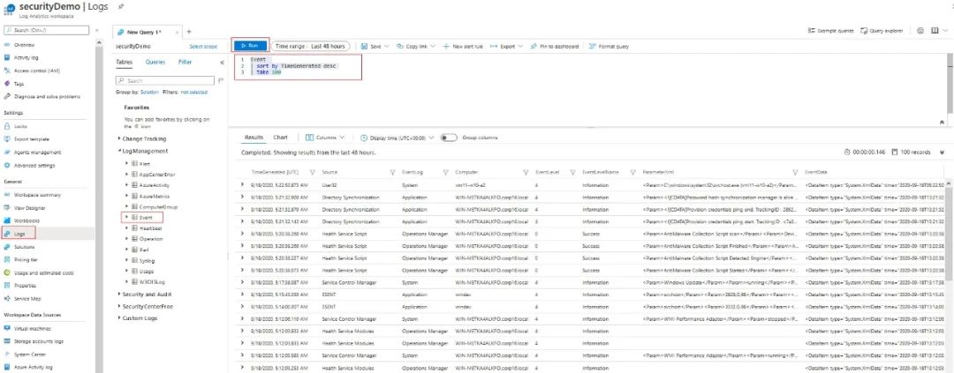Open Query explorer

[x=882, y=30]
